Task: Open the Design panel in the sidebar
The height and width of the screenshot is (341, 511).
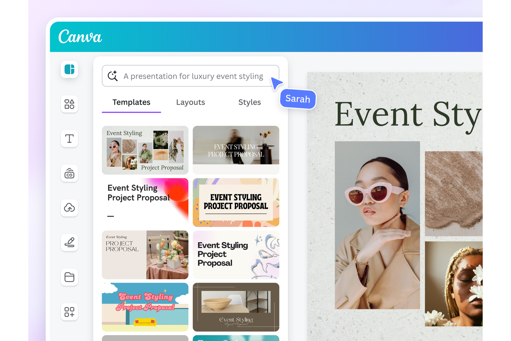Action: [69, 69]
